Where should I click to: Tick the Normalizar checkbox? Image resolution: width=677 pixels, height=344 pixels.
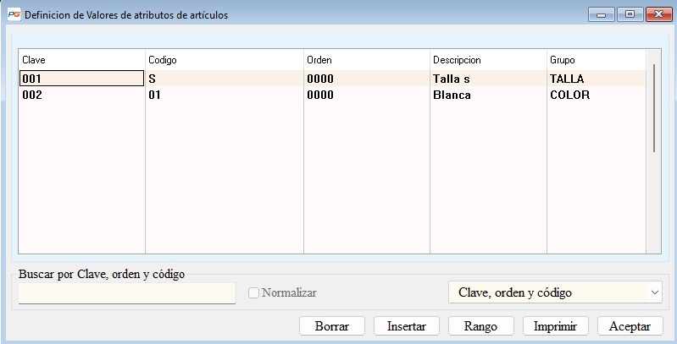click(253, 292)
